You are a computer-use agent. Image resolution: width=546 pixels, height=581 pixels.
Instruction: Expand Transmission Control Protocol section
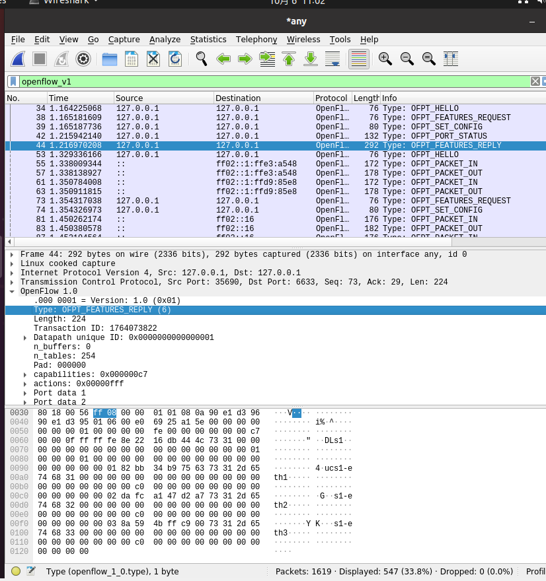click(12, 283)
